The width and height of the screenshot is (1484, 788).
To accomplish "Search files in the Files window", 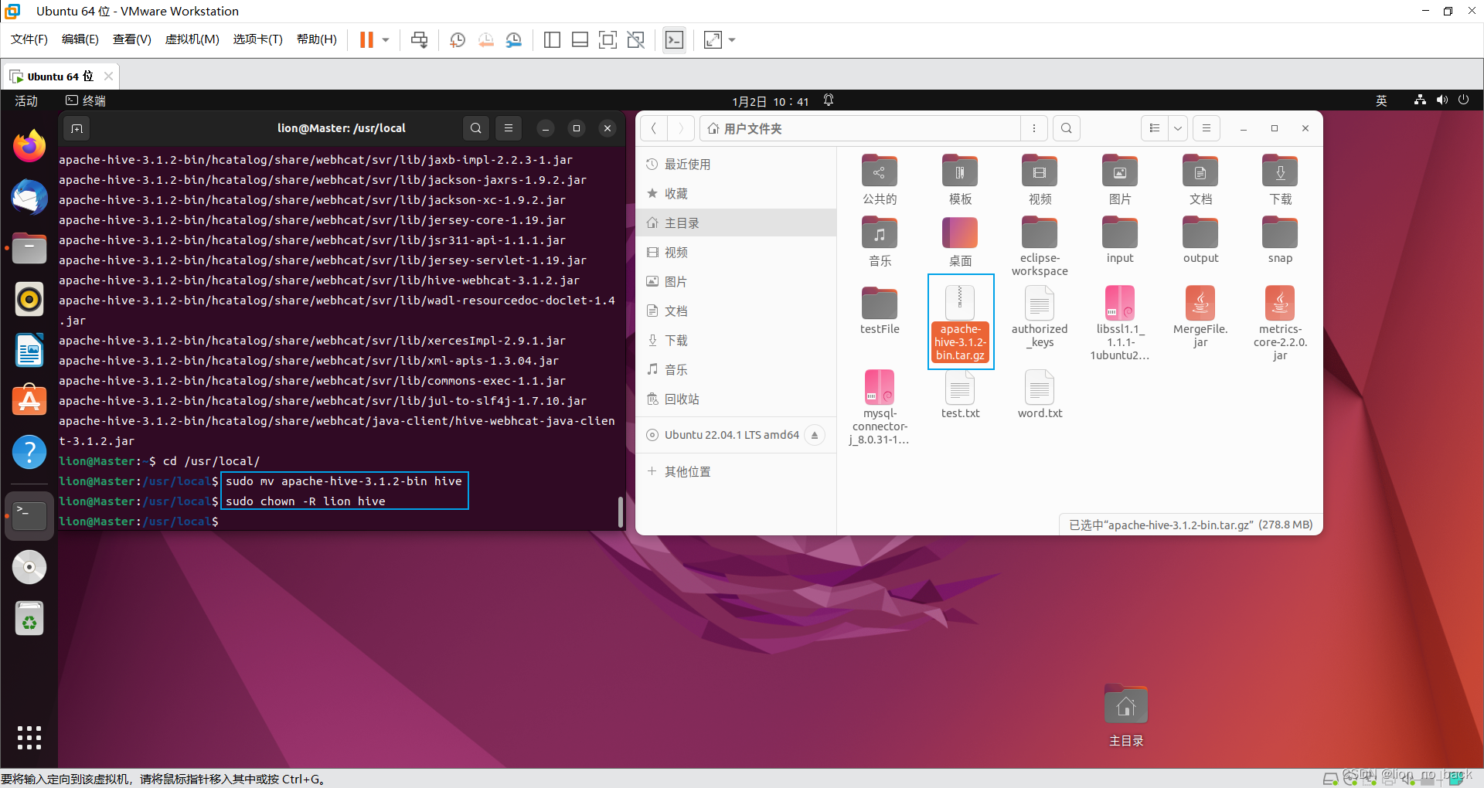I will 1067,128.
